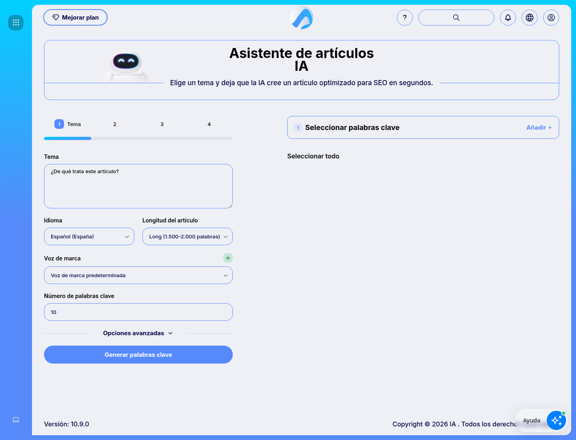Click Añadir + link
Image resolution: width=576 pixels, height=440 pixels.
(x=539, y=128)
